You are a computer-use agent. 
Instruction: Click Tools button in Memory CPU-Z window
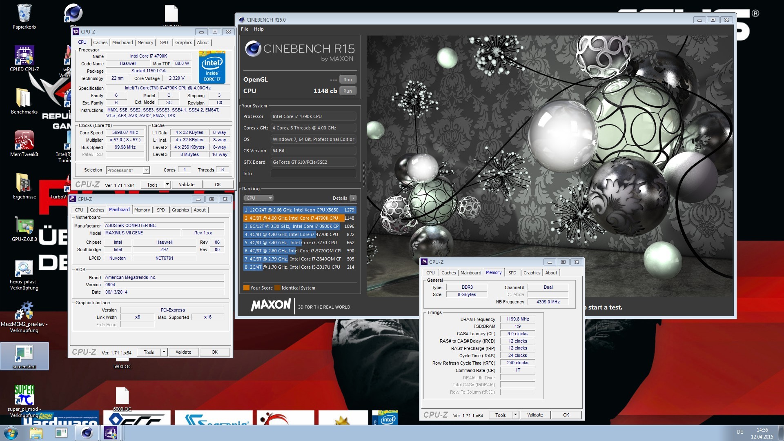501,415
